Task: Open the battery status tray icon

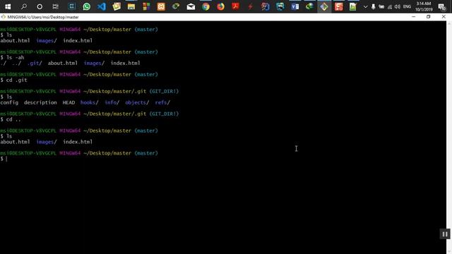Action: click(381, 6)
